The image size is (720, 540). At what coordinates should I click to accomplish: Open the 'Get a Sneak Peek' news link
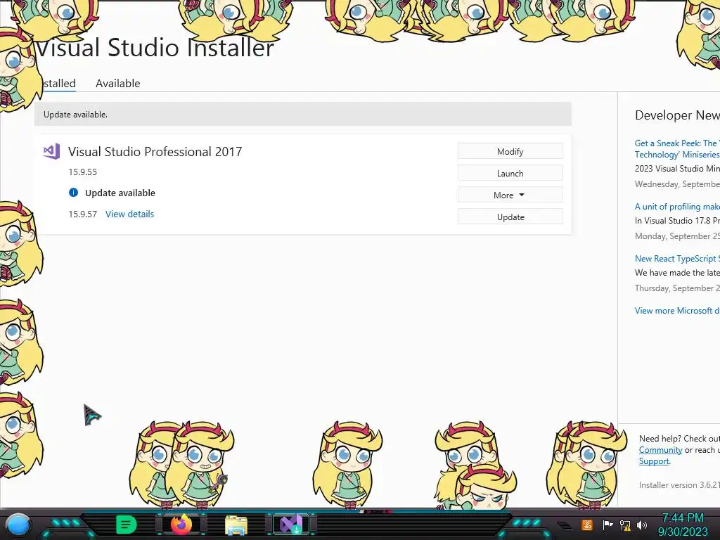click(x=677, y=149)
